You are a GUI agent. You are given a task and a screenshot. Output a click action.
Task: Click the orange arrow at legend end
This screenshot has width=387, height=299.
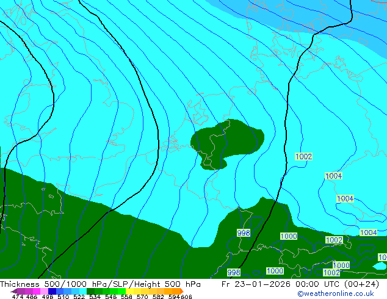point(182,291)
